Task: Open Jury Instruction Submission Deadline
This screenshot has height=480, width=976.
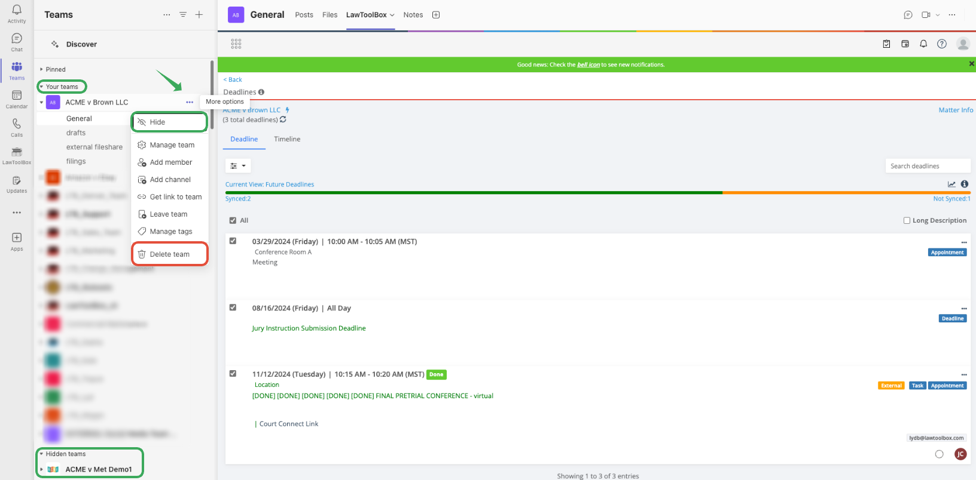Action: tap(309, 328)
